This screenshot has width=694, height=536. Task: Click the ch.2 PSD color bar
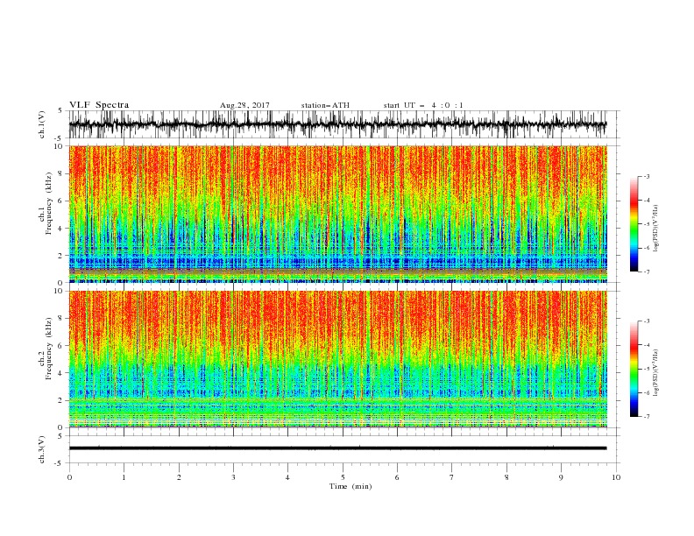point(634,369)
